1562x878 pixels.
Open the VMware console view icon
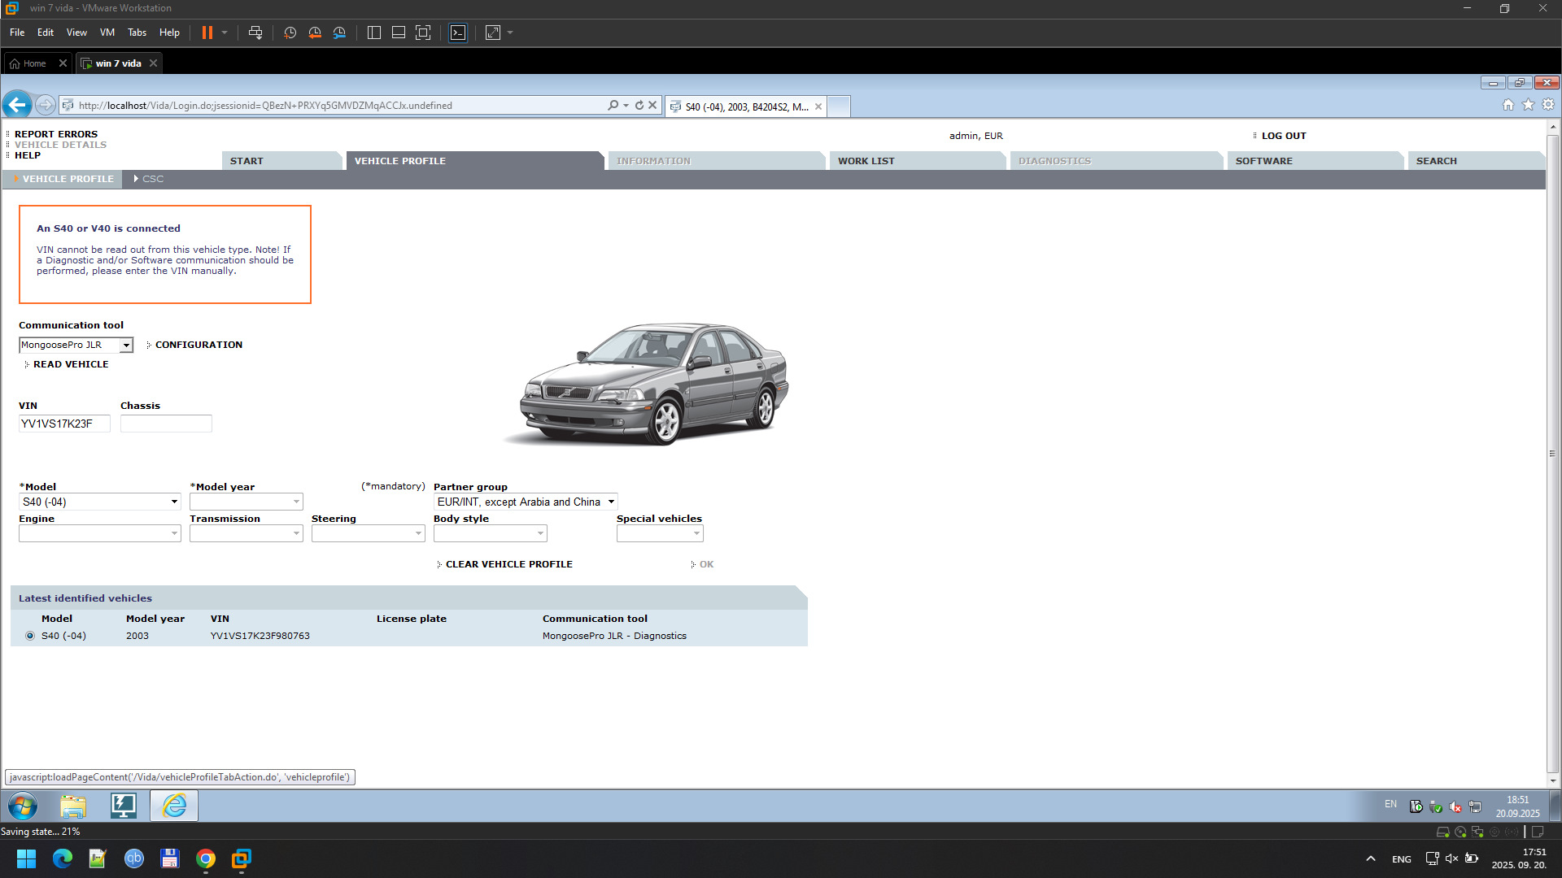point(458,33)
